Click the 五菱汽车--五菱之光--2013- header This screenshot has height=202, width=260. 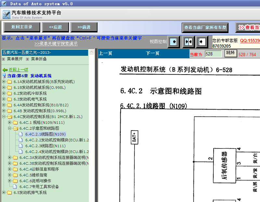pos(45,53)
